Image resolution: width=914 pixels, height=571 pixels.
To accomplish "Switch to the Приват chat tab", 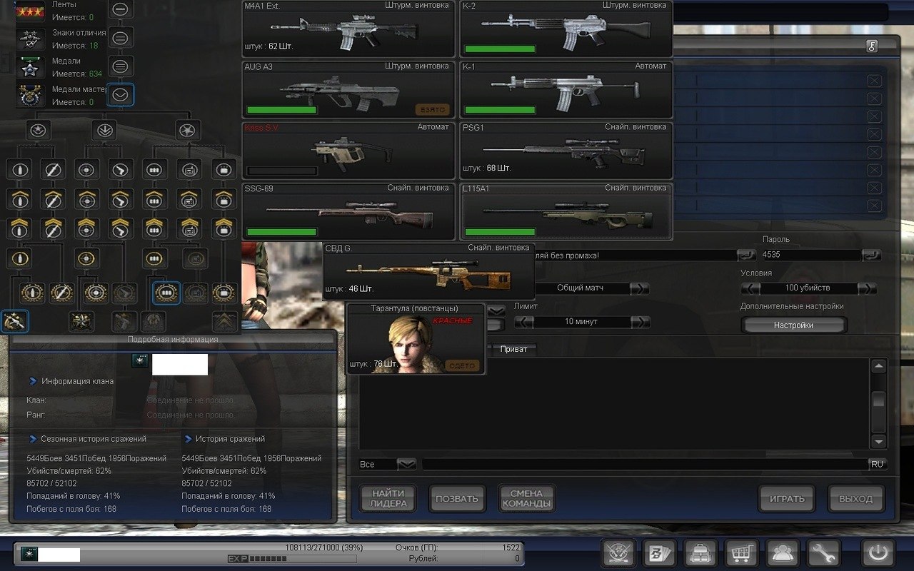I will pyautogui.click(x=513, y=349).
